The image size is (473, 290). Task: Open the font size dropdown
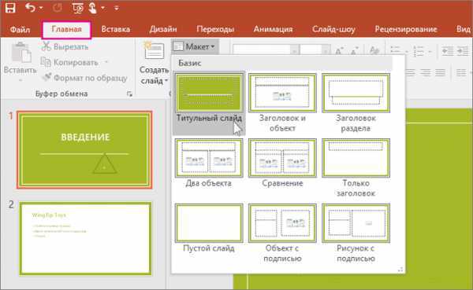(x=326, y=50)
